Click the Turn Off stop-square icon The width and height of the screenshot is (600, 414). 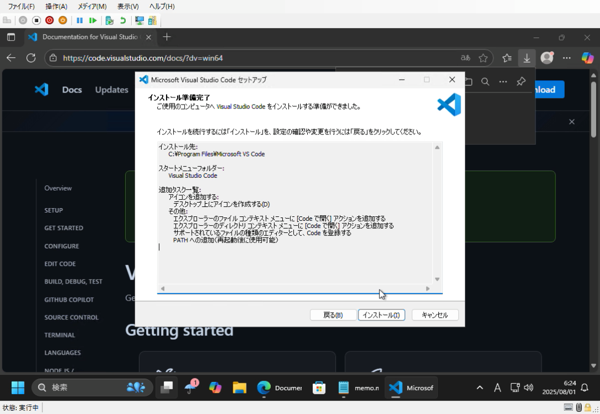36,20
